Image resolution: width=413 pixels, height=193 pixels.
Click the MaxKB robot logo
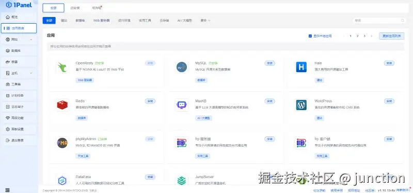tap(182, 105)
